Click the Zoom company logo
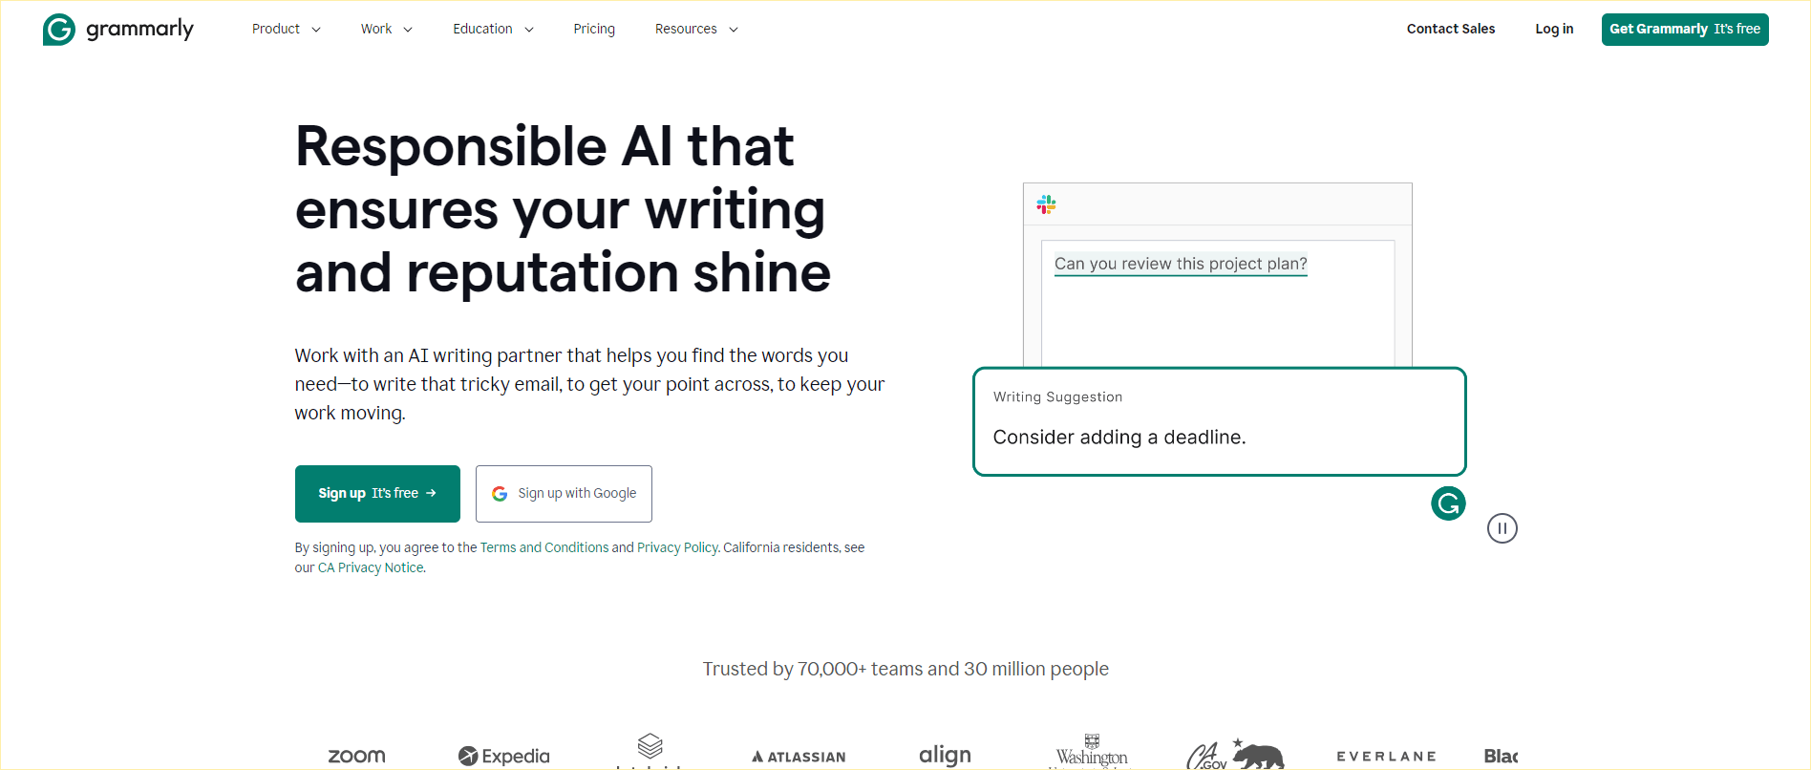1811x770 pixels. [x=356, y=756]
